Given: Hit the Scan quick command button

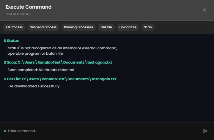Looking at the screenshot, I should (x=148, y=27).
